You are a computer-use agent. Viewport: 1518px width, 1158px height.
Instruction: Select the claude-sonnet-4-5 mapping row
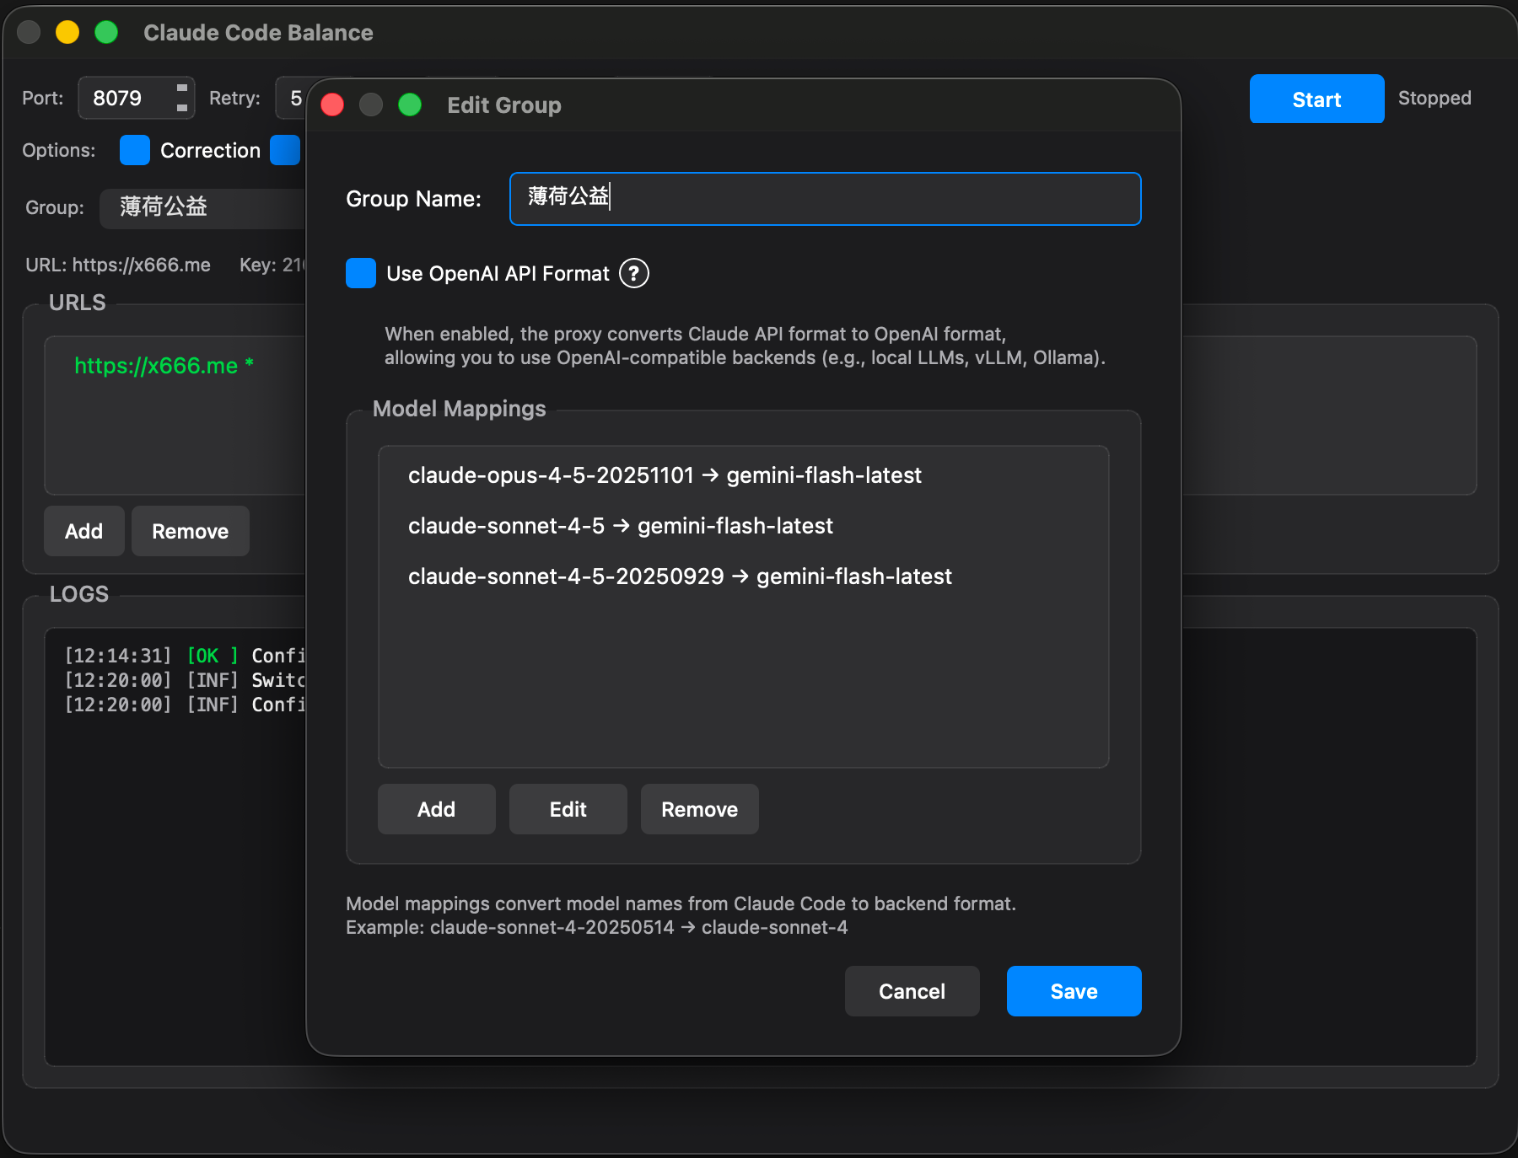tap(620, 526)
